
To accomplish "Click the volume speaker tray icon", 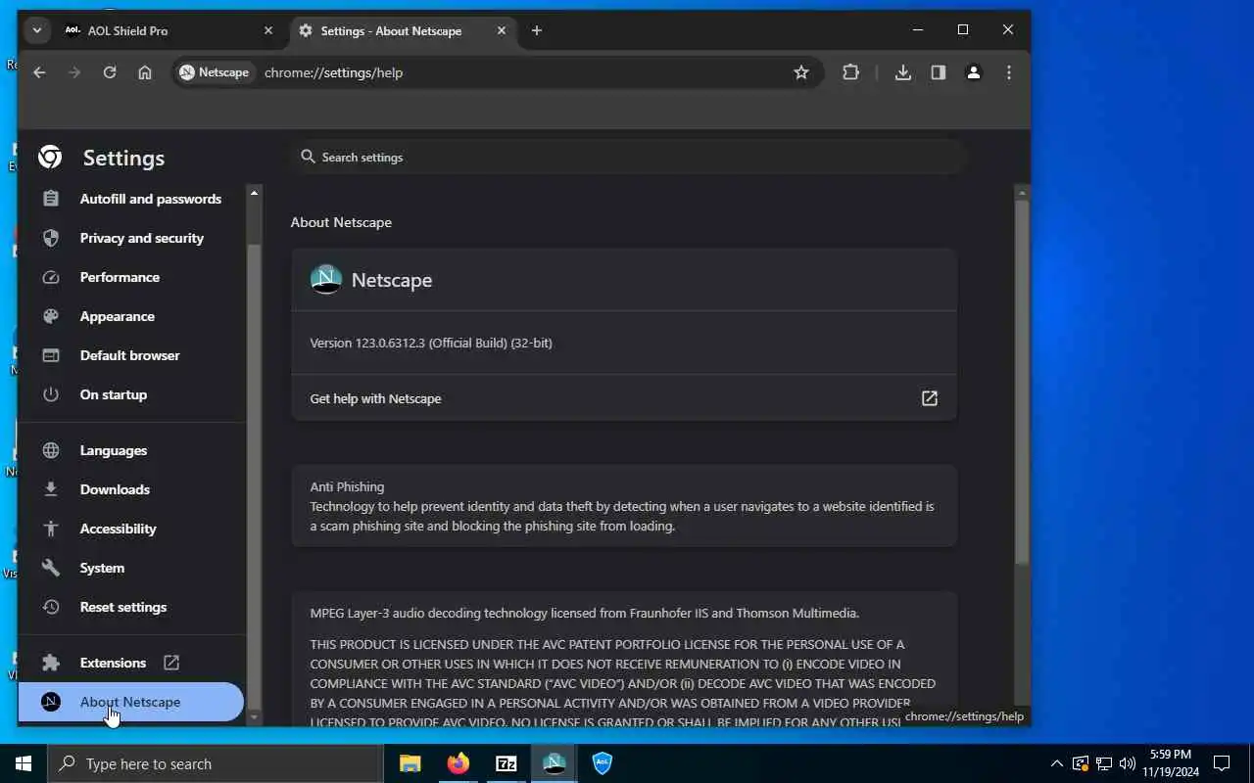I will (1127, 763).
